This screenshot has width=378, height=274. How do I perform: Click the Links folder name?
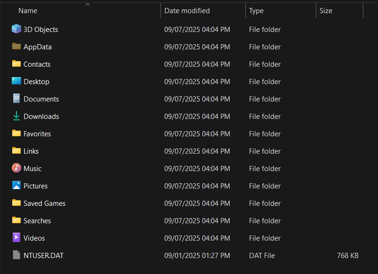coord(31,151)
